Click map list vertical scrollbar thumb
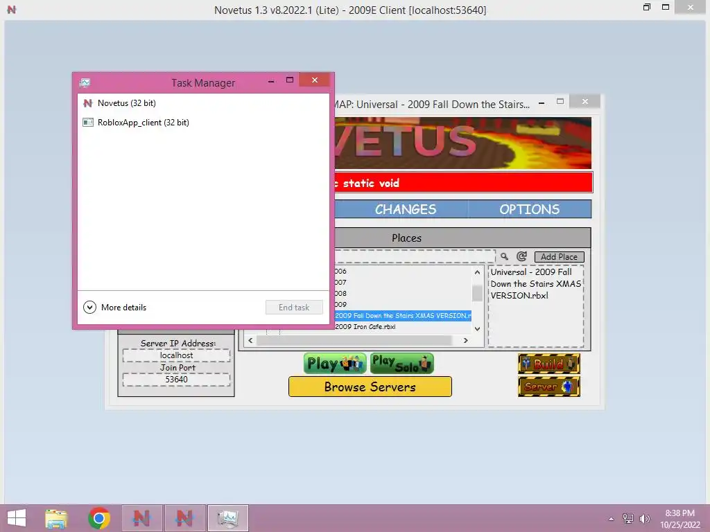Image resolution: width=710 pixels, height=532 pixels. [x=477, y=294]
